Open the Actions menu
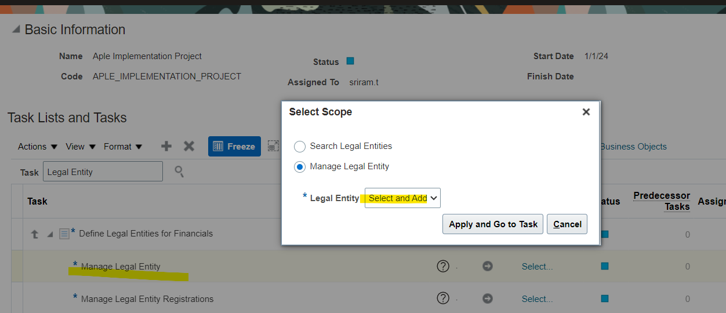Screen dimensions: 726x313 [38, 147]
